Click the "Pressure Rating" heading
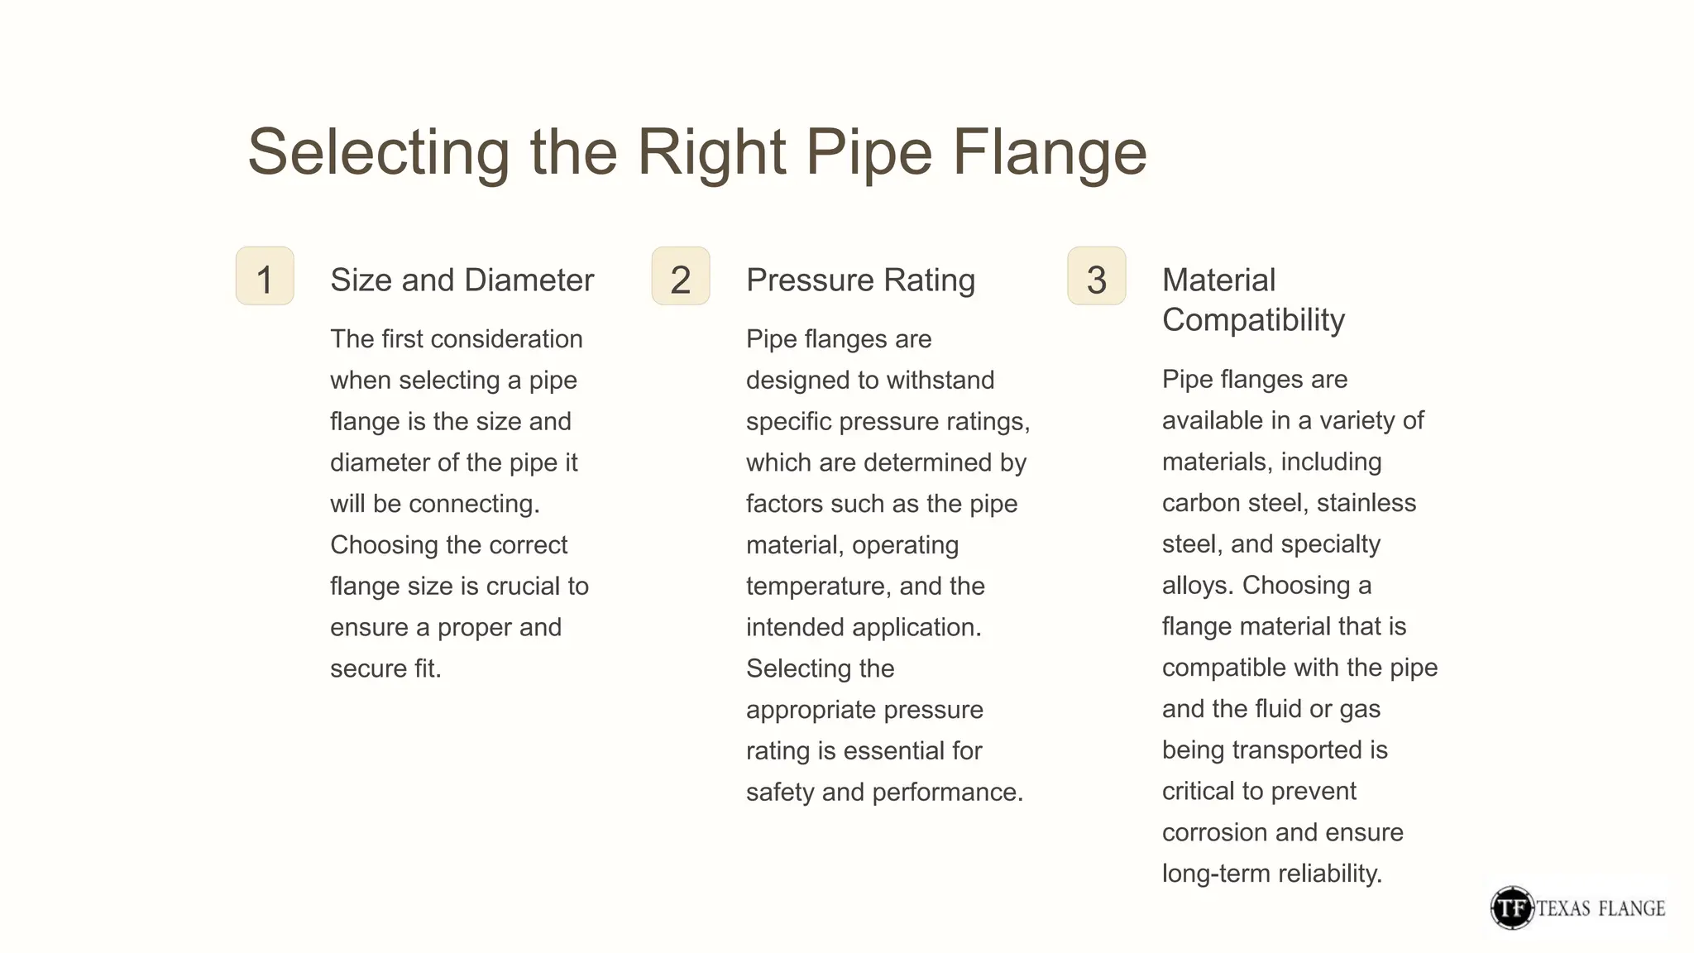1694x953 pixels. click(x=860, y=280)
